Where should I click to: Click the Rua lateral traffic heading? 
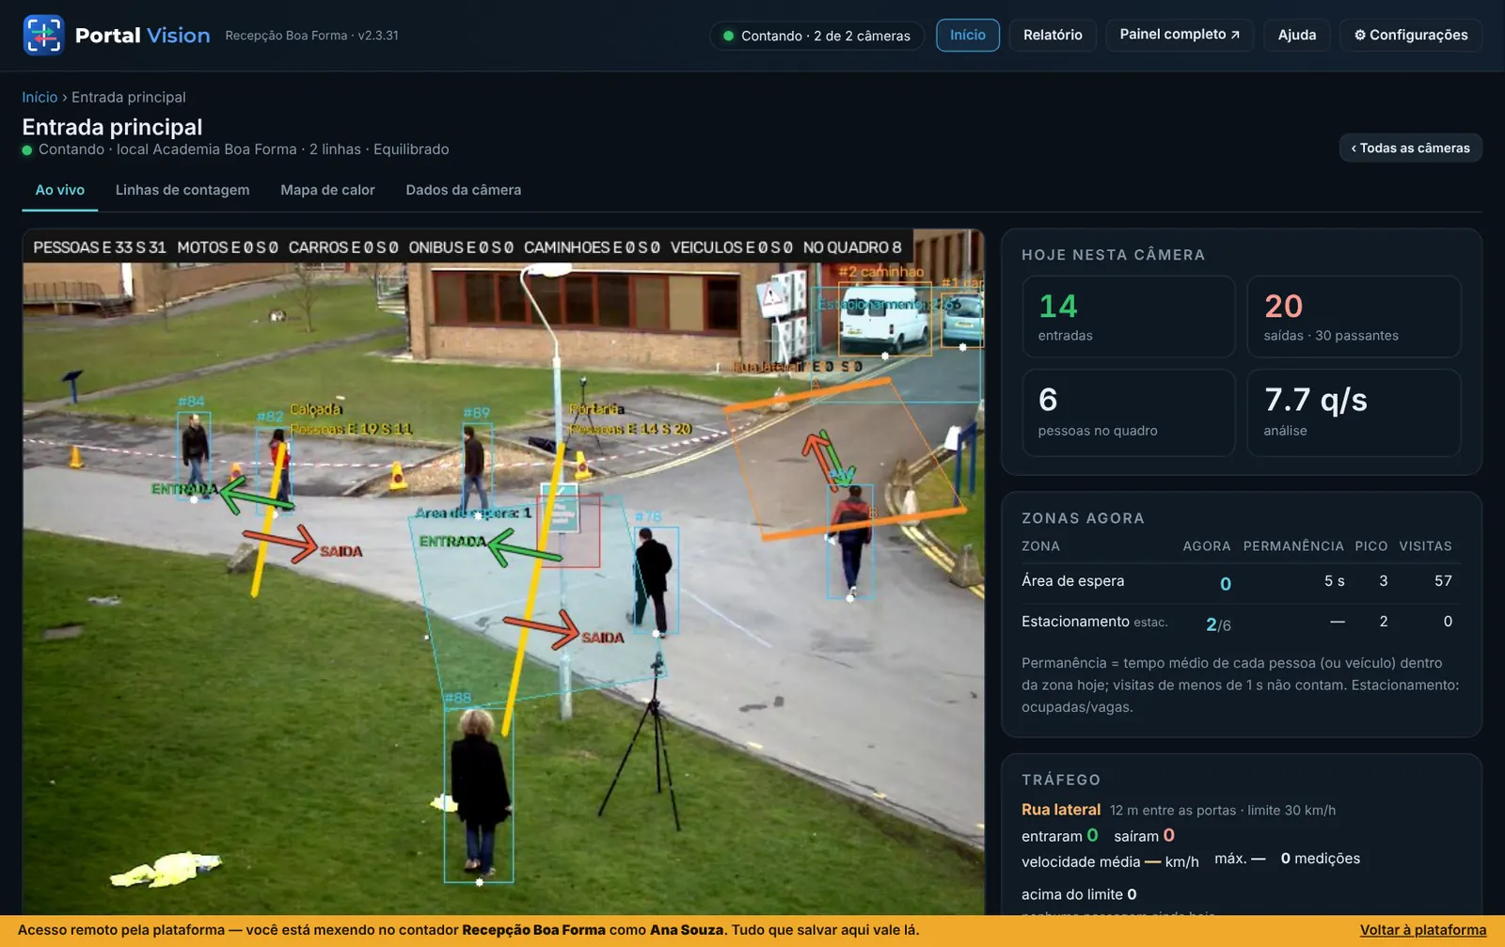(x=1061, y=810)
